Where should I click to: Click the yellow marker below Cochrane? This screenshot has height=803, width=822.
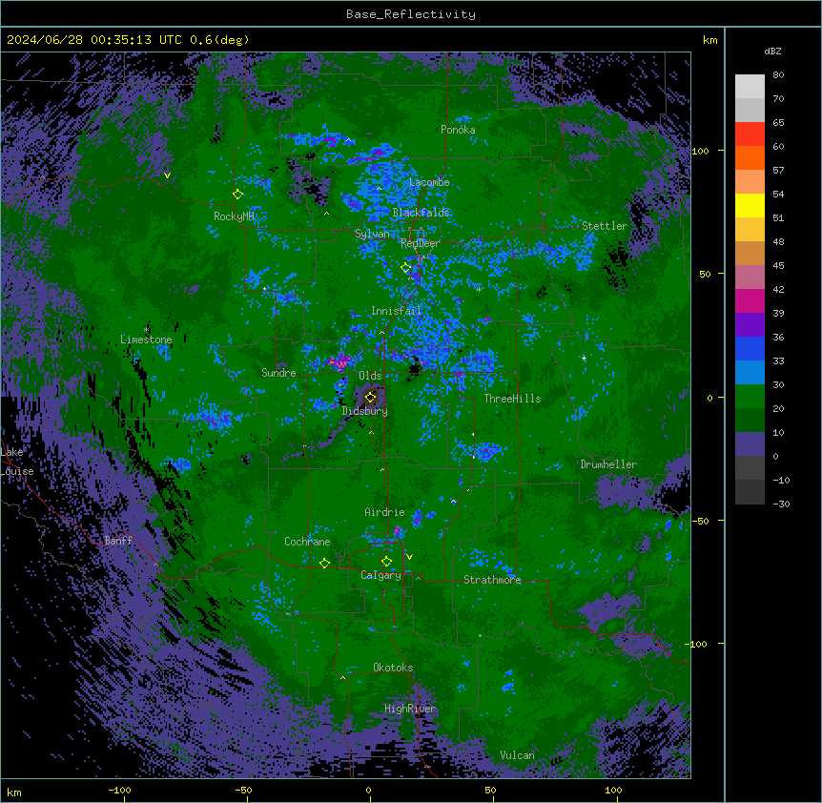tap(324, 564)
